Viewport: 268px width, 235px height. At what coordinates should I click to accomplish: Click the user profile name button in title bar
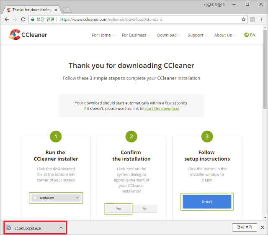pos(214,5)
